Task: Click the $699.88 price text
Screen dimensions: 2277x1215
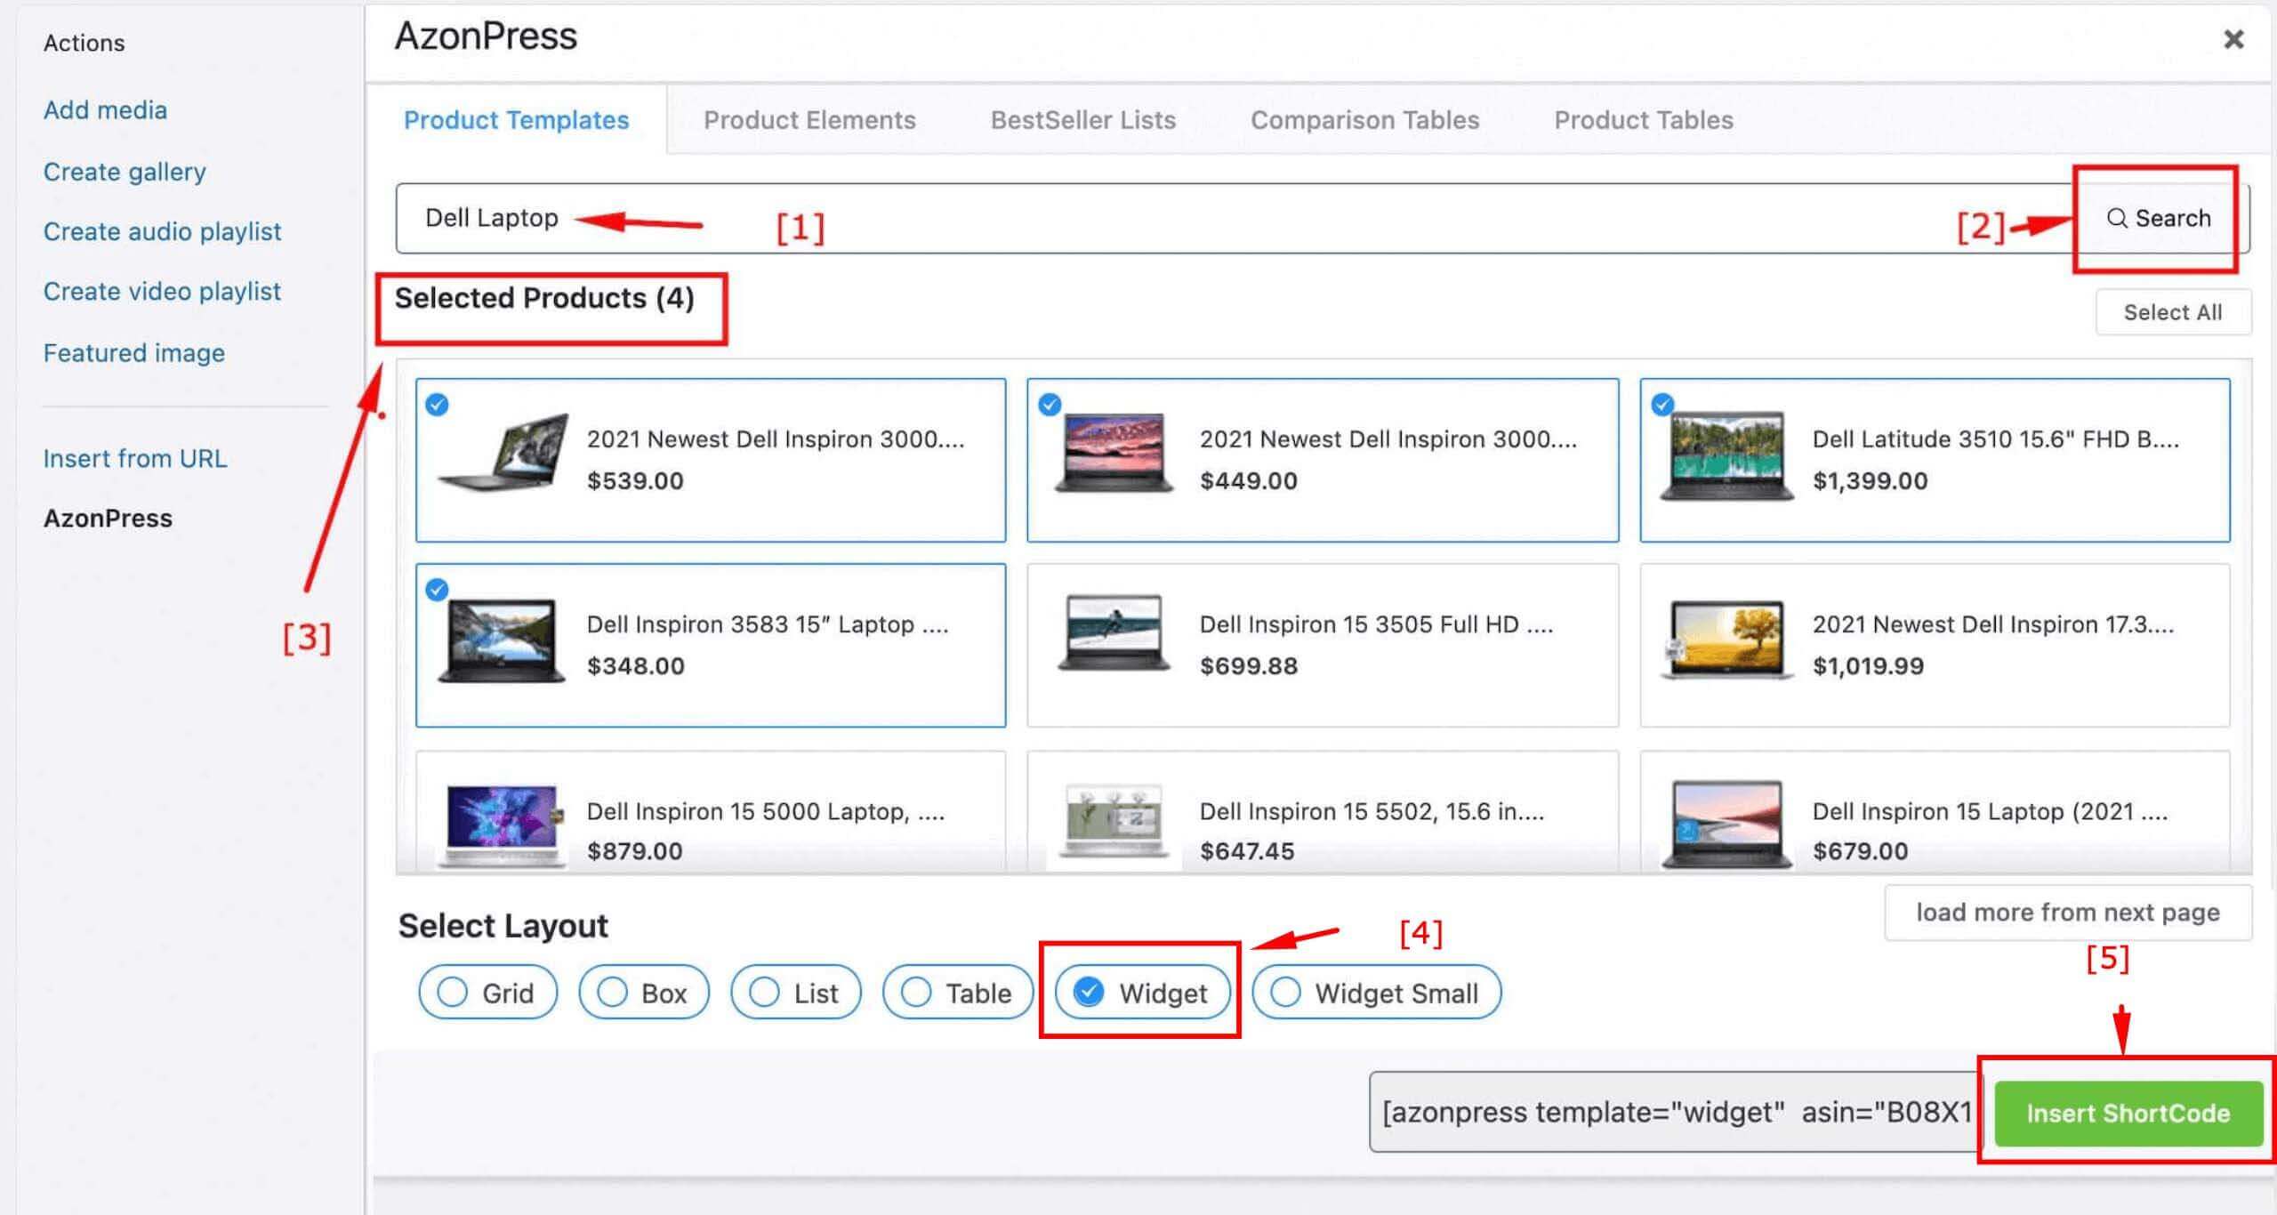Action: (1249, 666)
